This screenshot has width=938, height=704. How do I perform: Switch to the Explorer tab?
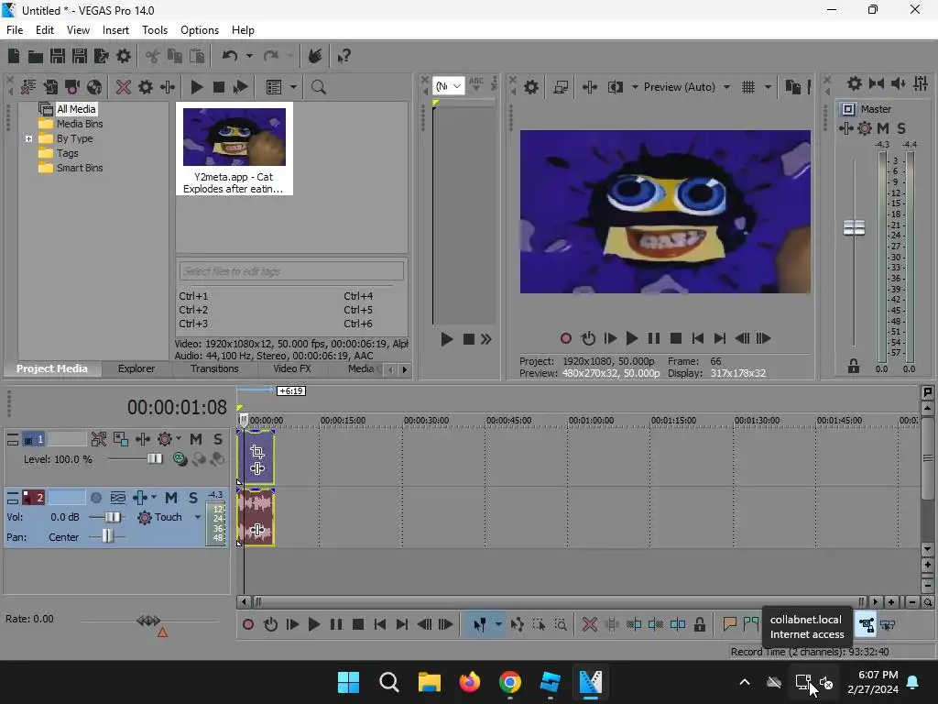click(x=136, y=368)
